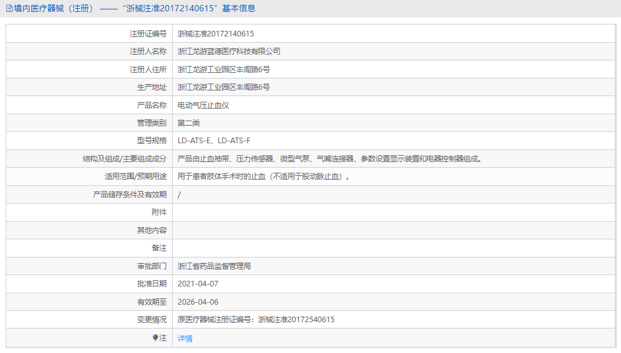Click the 注册人名称 label
Viewport: 621px width, 353px height.
pos(148,52)
